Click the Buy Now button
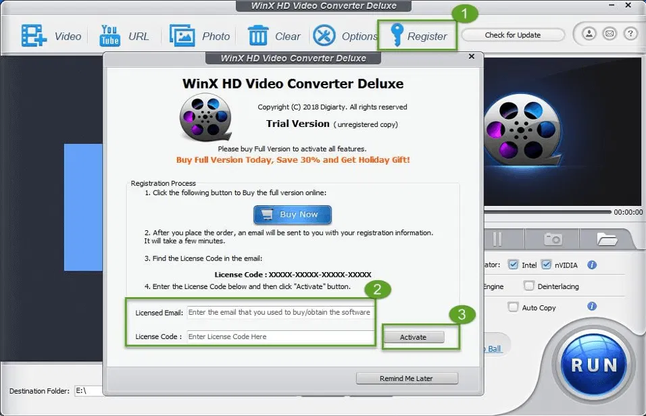 (292, 215)
